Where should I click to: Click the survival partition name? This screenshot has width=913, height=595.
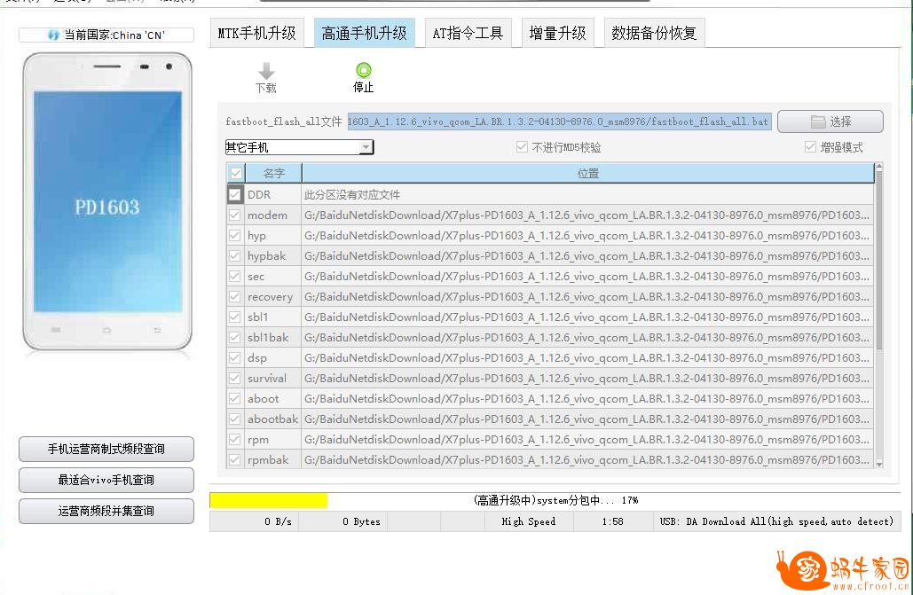tap(267, 378)
